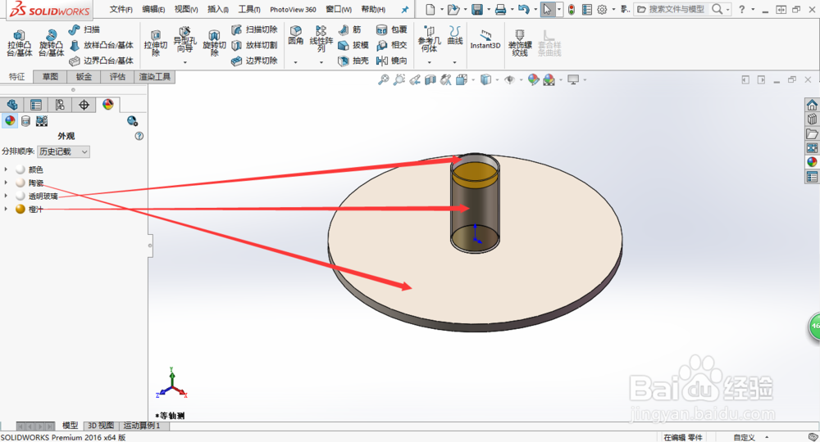Open the 文件(F) File menu

(x=121, y=9)
